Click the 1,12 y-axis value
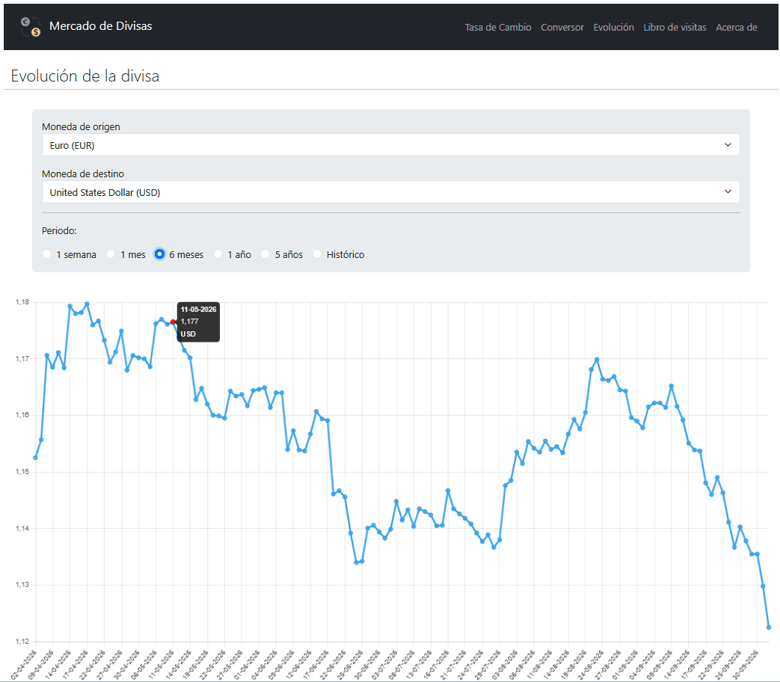This screenshot has height=682, width=780. [22, 641]
